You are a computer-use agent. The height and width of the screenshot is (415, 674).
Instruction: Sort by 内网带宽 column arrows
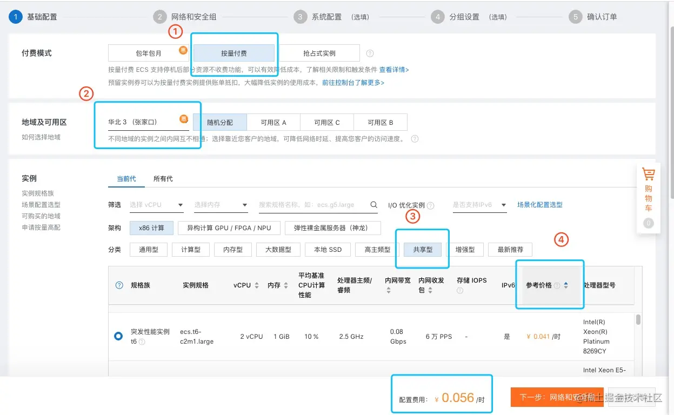388,291
